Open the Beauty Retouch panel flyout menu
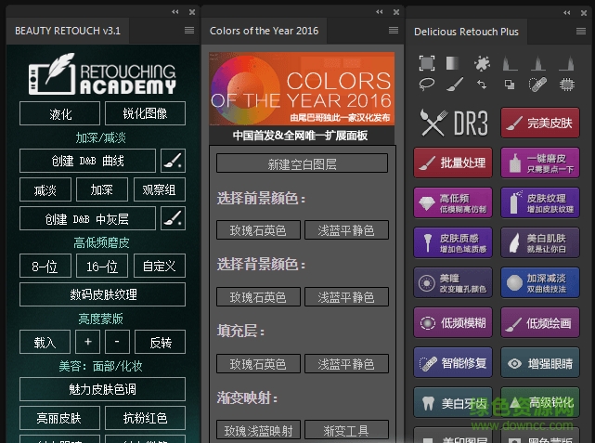This screenshot has width=595, height=443. (x=189, y=31)
